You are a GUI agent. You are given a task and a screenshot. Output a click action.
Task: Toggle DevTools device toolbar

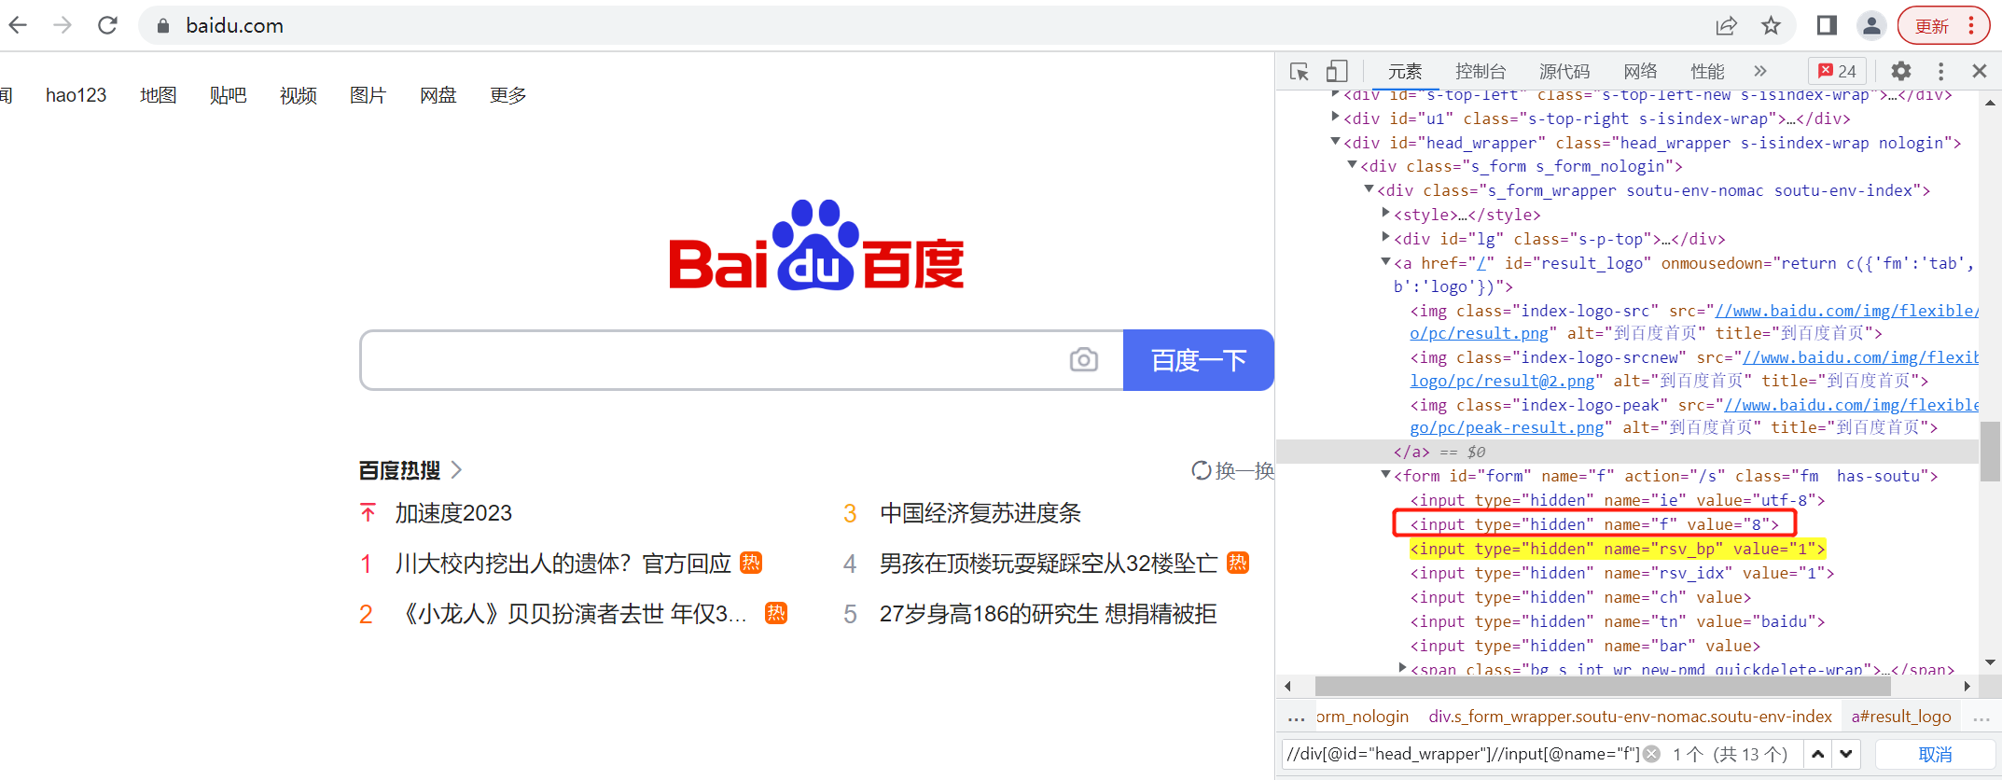[x=1337, y=71]
